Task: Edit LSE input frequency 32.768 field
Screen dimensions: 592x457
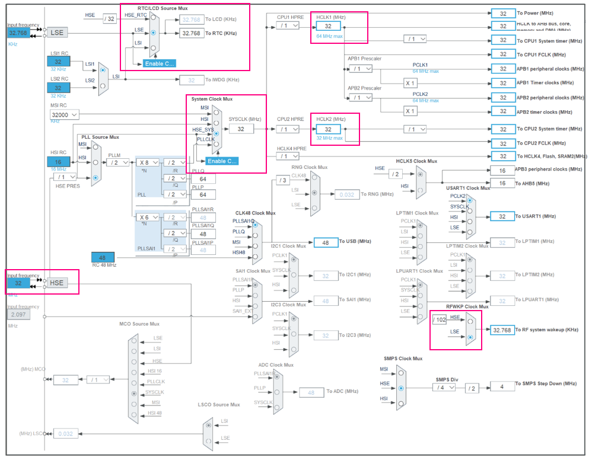Action: coord(18,33)
